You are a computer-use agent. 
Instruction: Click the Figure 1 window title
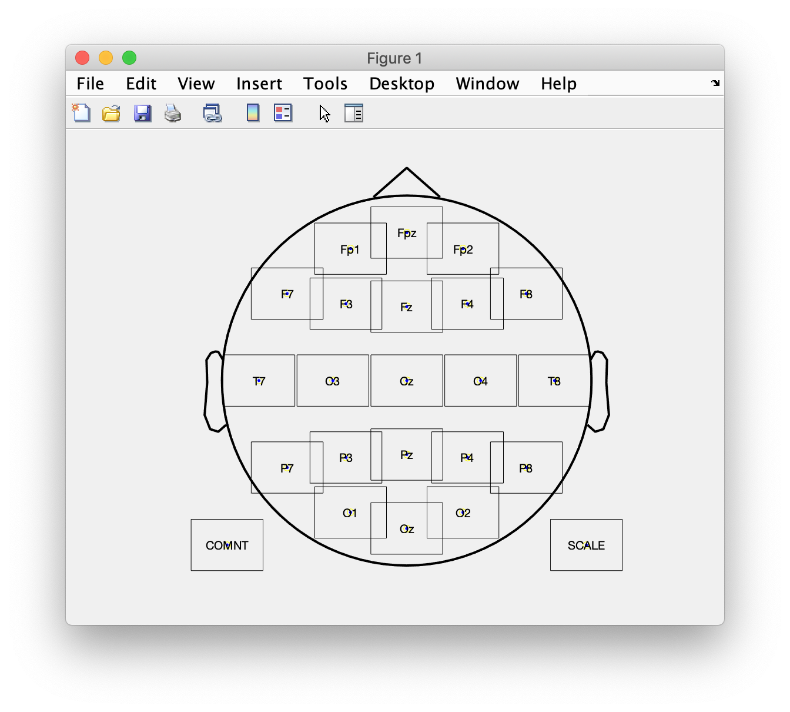(x=394, y=58)
